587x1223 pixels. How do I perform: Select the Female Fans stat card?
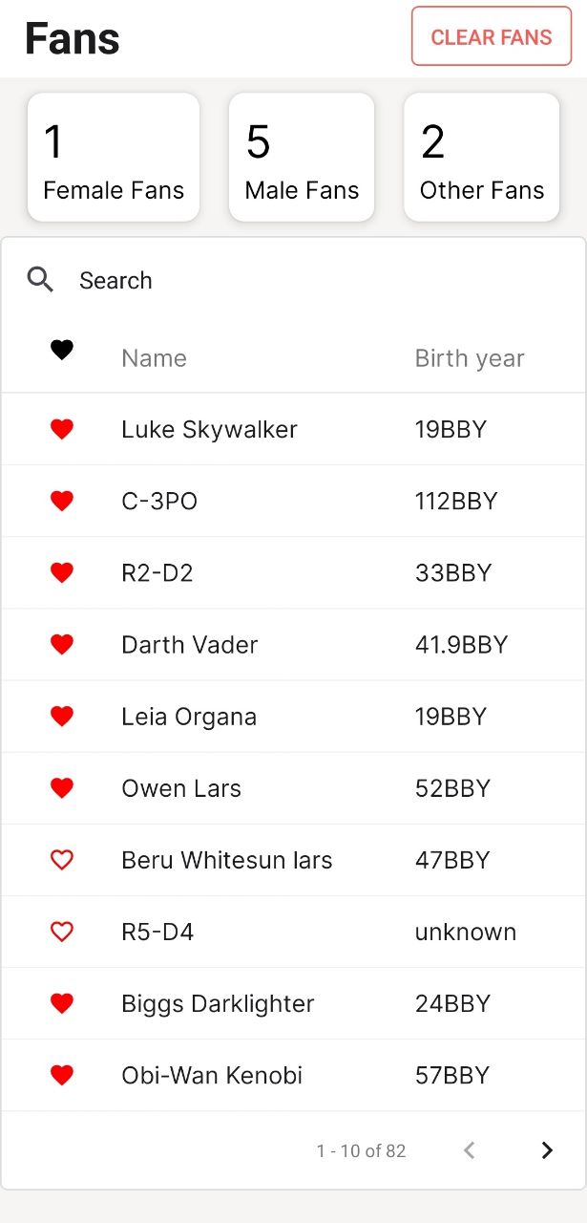coord(114,157)
